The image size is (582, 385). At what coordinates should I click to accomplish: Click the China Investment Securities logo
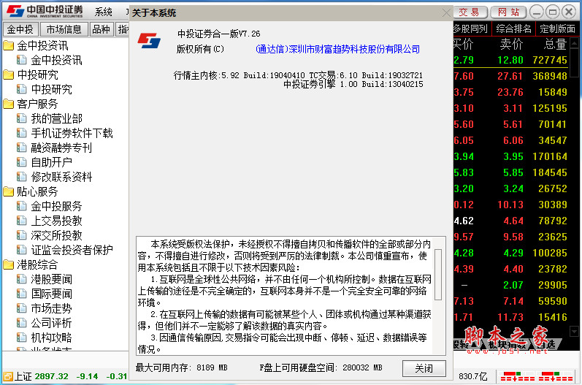pos(45,12)
